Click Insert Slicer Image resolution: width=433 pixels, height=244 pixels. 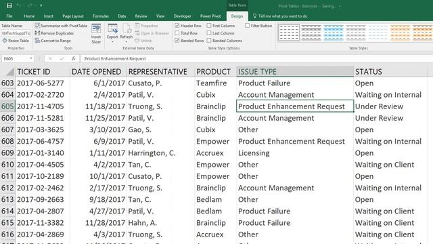(x=96, y=34)
